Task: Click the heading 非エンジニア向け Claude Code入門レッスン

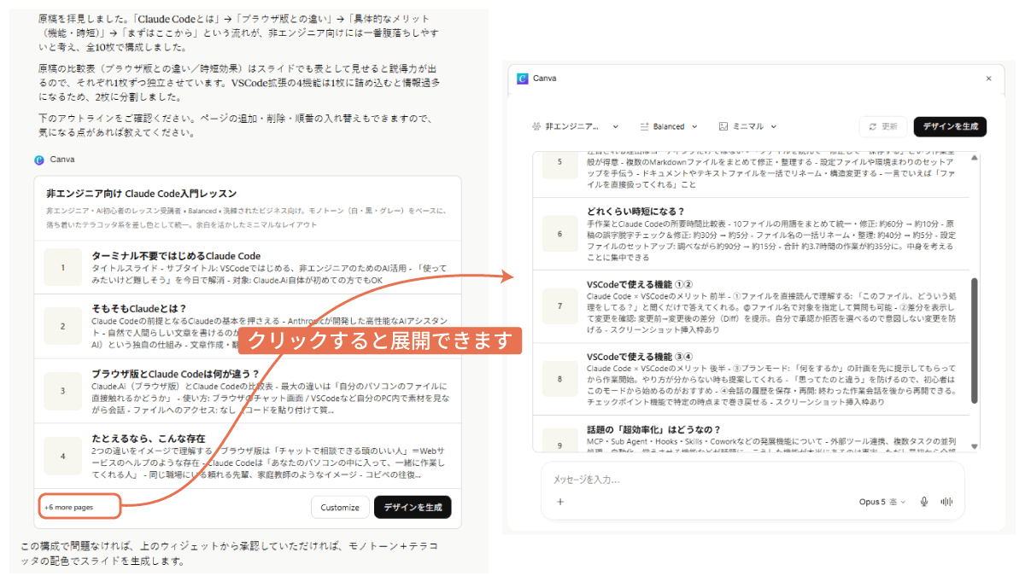Action: (x=141, y=194)
